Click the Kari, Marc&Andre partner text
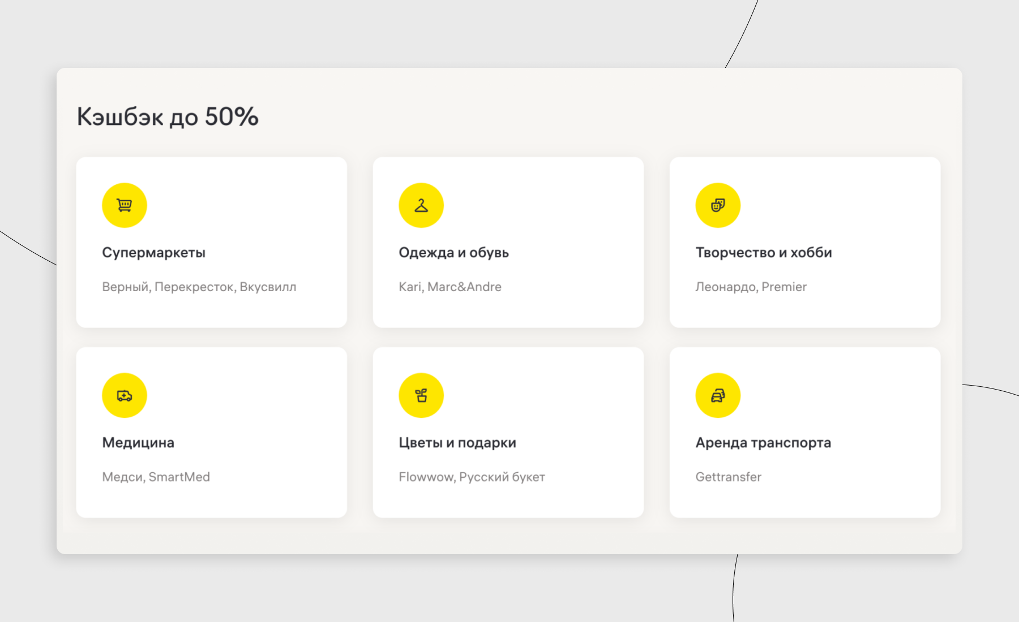The height and width of the screenshot is (622, 1019). 449,287
